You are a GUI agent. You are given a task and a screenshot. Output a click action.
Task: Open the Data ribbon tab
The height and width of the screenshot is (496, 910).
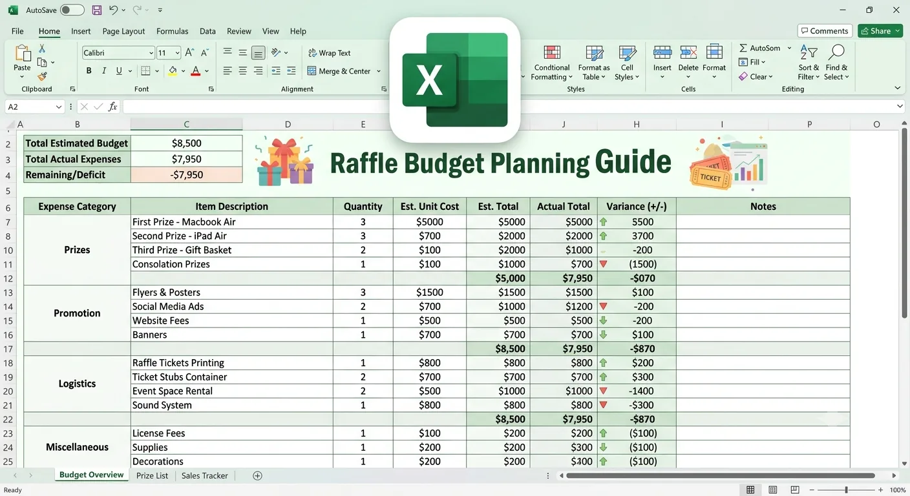tap(207, 31)
